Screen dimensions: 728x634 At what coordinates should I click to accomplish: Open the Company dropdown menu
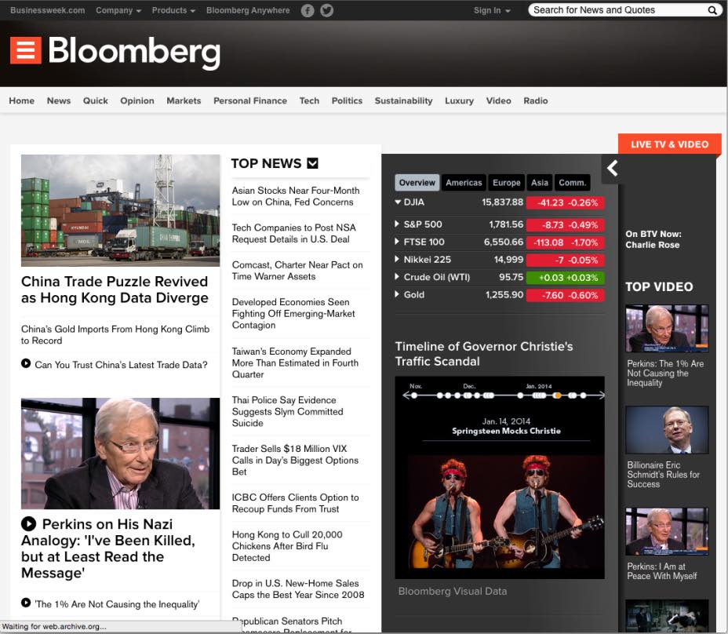point(118,10)
